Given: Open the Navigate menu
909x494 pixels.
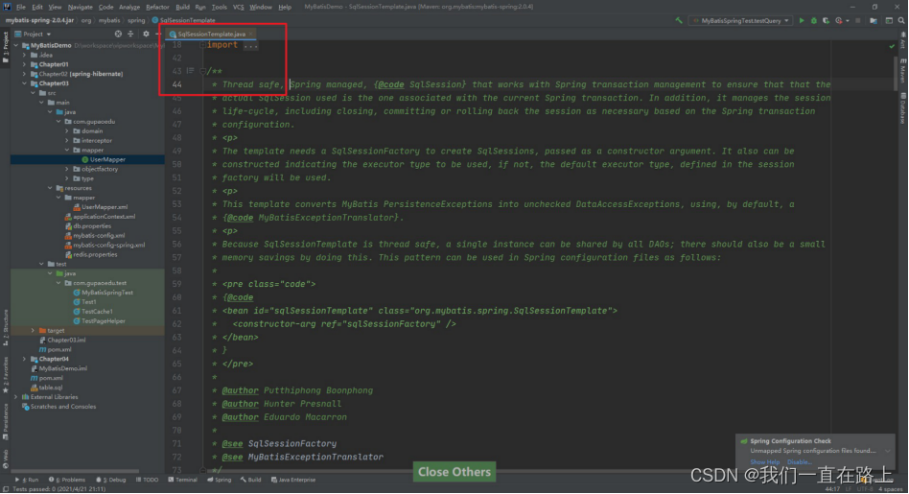Looking at the screenshot, I should point(80,7).
